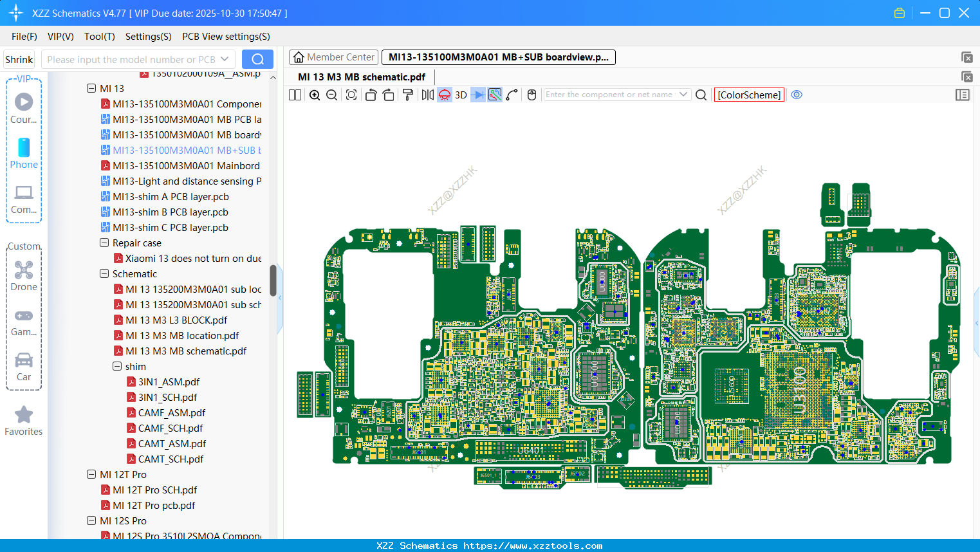Viewport: 980px width, 552px height.
Task: Click the Shrink button above the sidebar
Action: [x=19, y=59]
